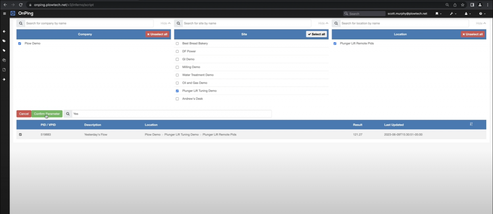Click the 2023-06-09T15:30:51-05:00 timestamp
Screen dimensions: 493x214
click(403, 134)
